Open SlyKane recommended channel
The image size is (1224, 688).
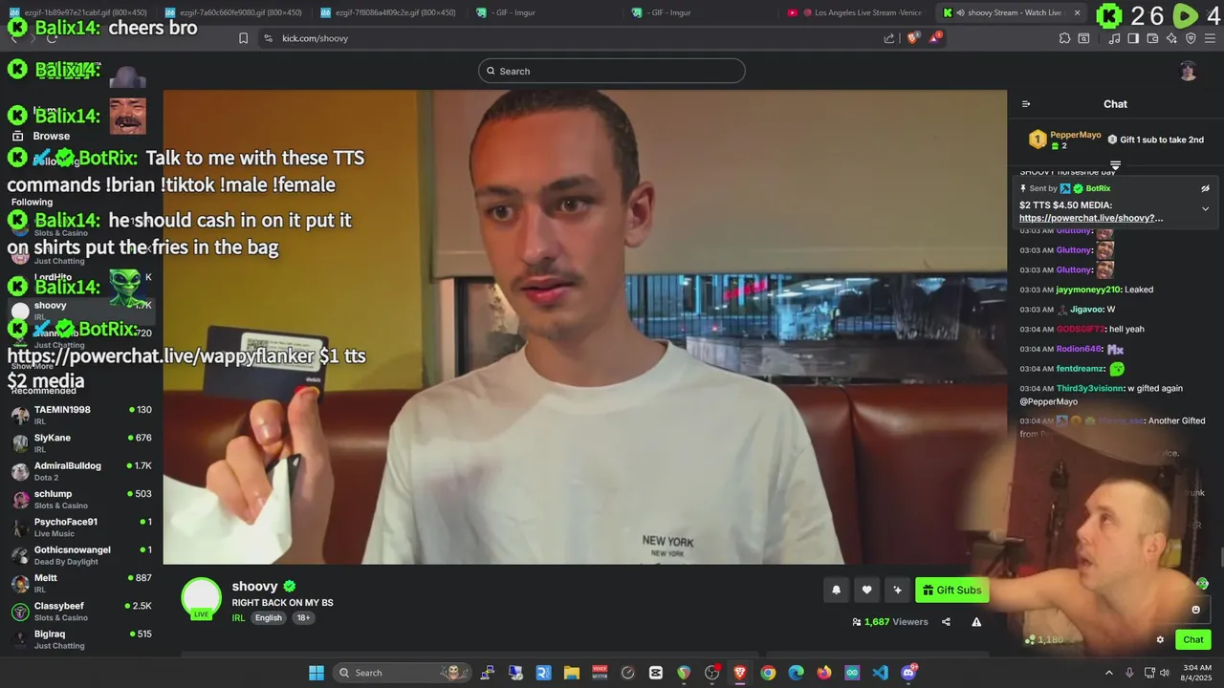[x=81, y=442]
